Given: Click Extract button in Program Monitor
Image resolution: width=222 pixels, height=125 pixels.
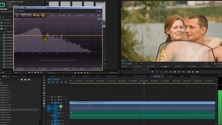Looking at the screenshot, I should click(193, 72).
